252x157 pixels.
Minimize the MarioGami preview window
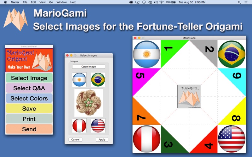point(139,38)
